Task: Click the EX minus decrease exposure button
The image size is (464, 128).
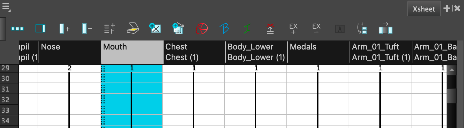Action: (316, 28)
